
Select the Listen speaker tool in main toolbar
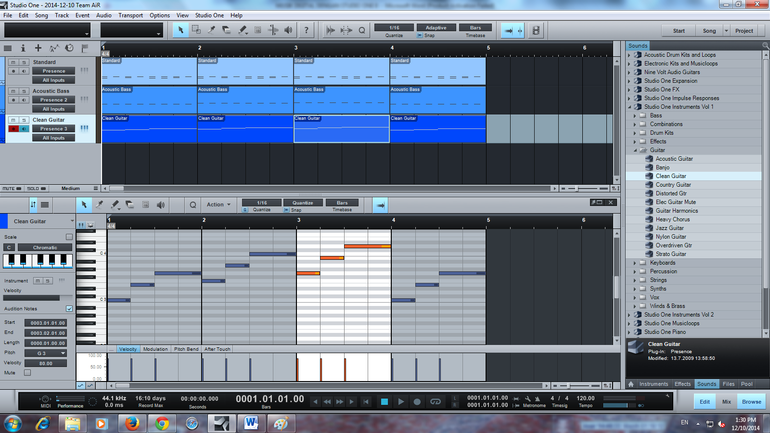tap(288, 30)
